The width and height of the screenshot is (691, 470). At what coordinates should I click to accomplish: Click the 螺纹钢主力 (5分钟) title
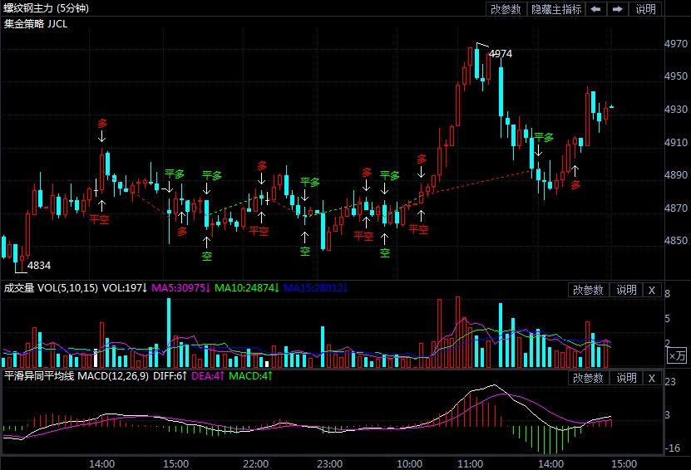[47, 8]
